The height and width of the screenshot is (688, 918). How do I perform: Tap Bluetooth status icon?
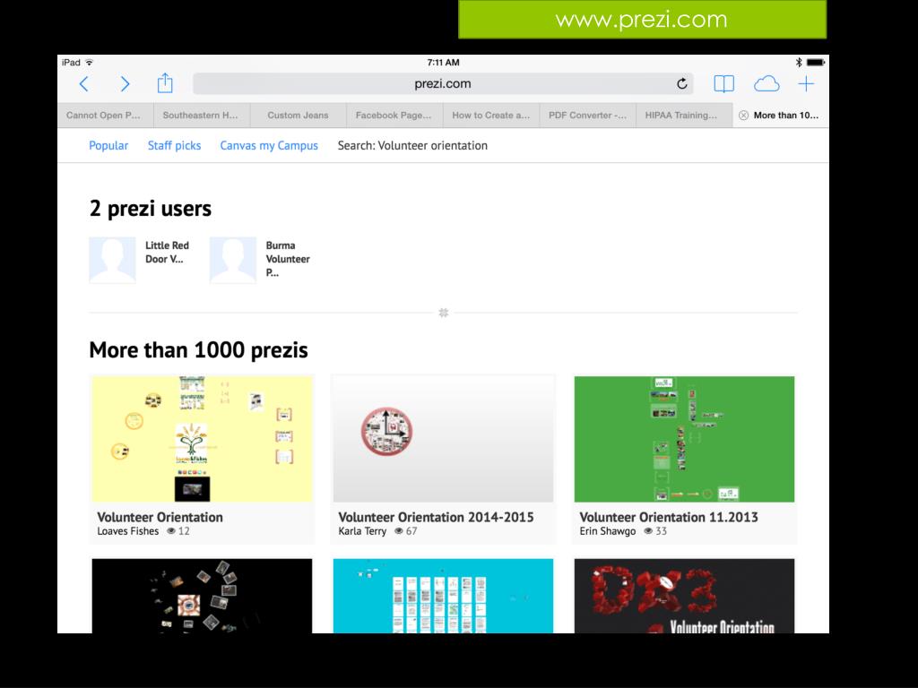click(799, 62)
